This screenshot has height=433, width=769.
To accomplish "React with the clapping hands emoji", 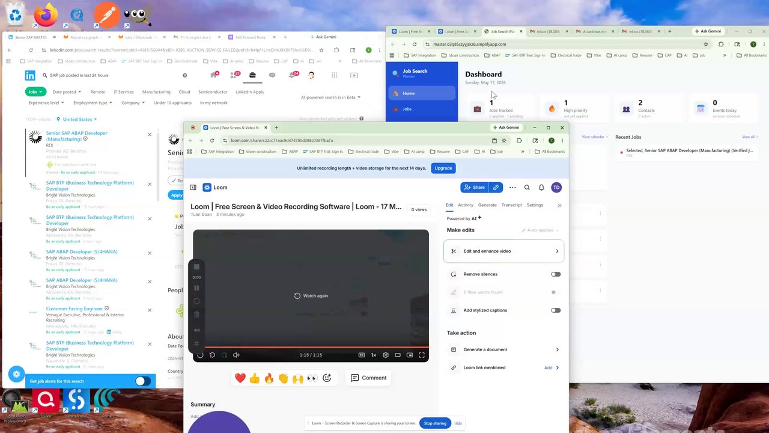I will pos(284,378).
